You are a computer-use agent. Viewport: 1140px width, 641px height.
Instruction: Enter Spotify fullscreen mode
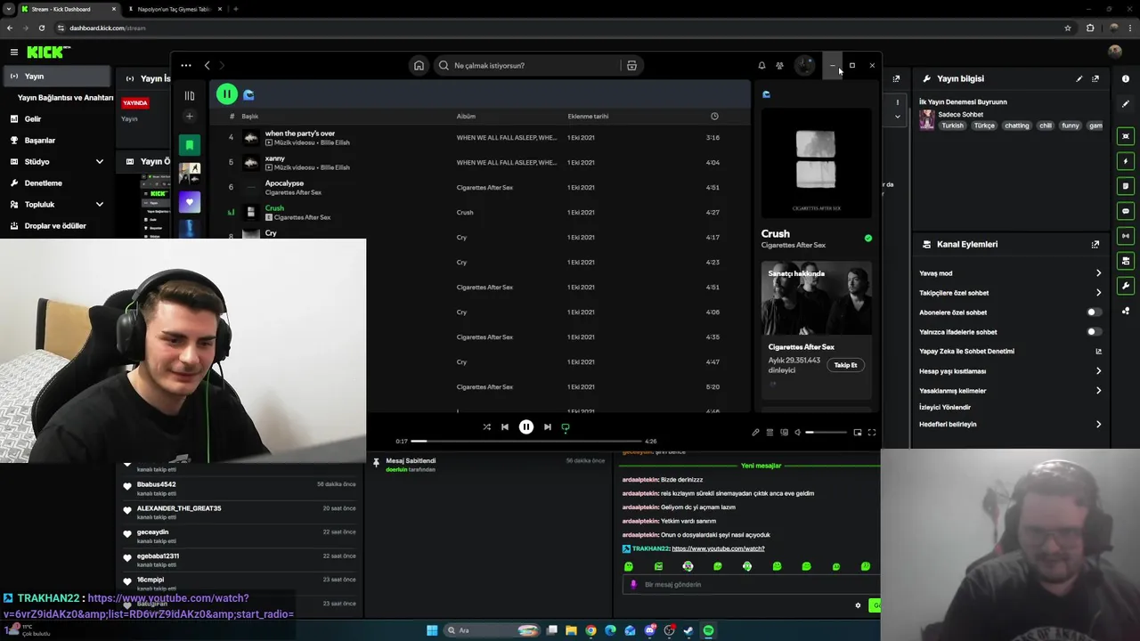pyautogui.click(x=872, y=433)
